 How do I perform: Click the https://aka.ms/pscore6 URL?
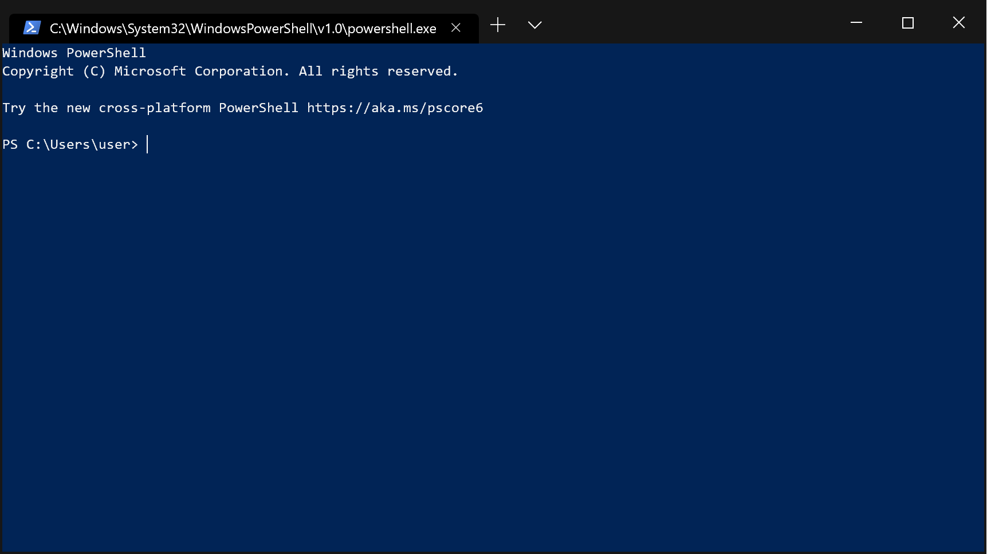(395, 108)
